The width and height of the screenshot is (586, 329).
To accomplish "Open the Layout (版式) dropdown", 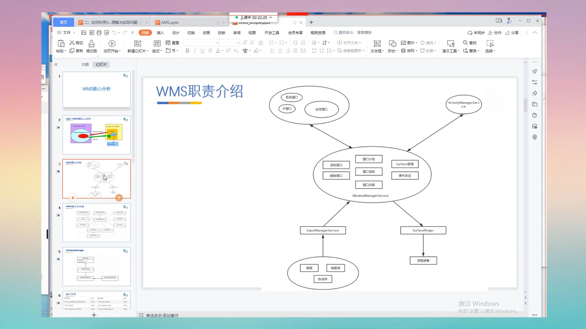I will pos(157,51).
